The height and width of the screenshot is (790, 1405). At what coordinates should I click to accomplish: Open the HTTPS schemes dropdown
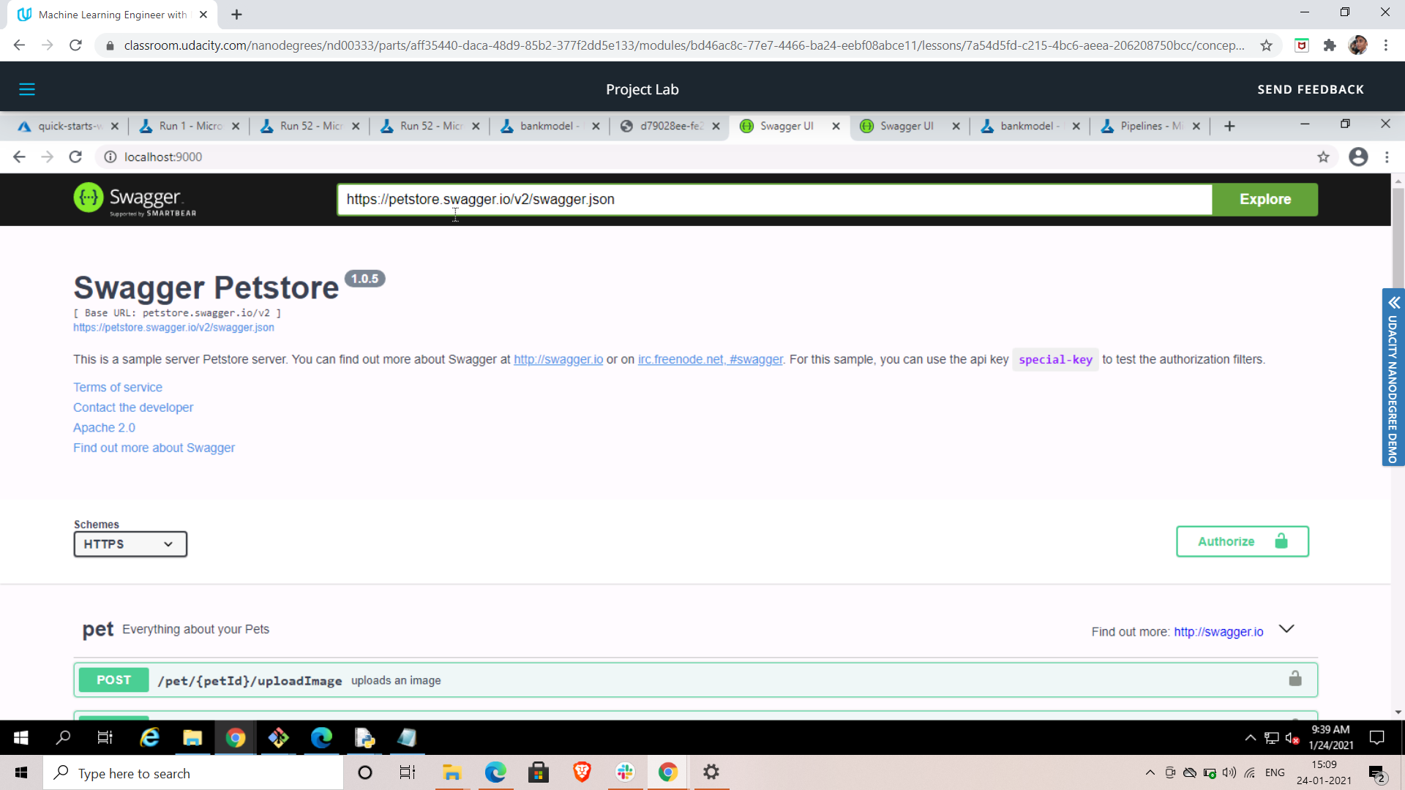pyautogui.click(x=130, y=544)
